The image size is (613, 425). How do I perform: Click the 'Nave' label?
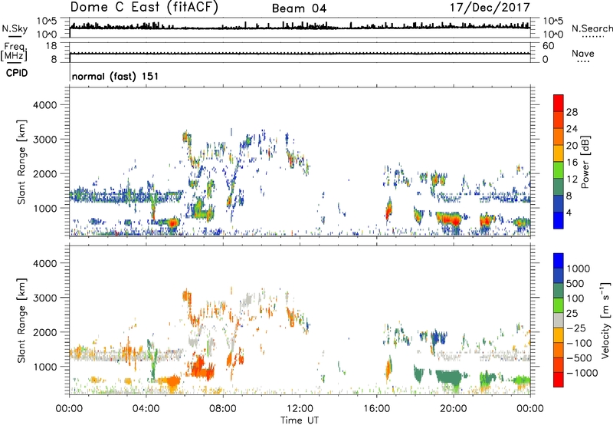[583, 53]
